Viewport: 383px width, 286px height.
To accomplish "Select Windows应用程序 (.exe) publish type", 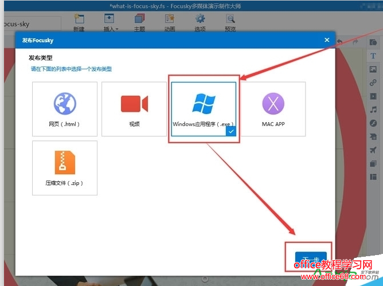I will point(204,109).
